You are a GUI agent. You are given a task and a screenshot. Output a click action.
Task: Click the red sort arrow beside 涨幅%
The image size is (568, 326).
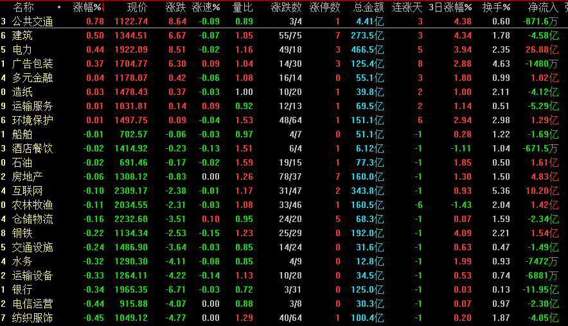point(103,7)
